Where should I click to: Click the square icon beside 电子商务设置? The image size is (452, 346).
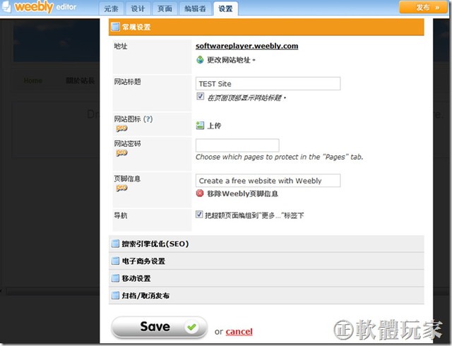pos(115,261)
